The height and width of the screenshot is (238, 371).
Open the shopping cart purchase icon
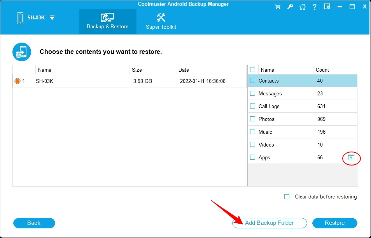278,7
